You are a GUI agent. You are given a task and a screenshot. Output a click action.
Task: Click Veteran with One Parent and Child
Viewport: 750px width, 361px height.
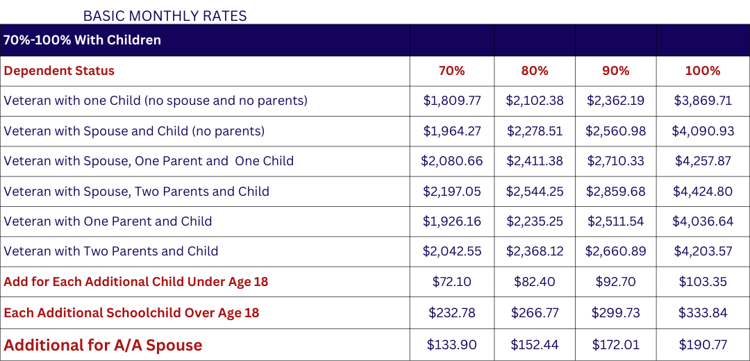pyautogui.click(x=108, y=221)
